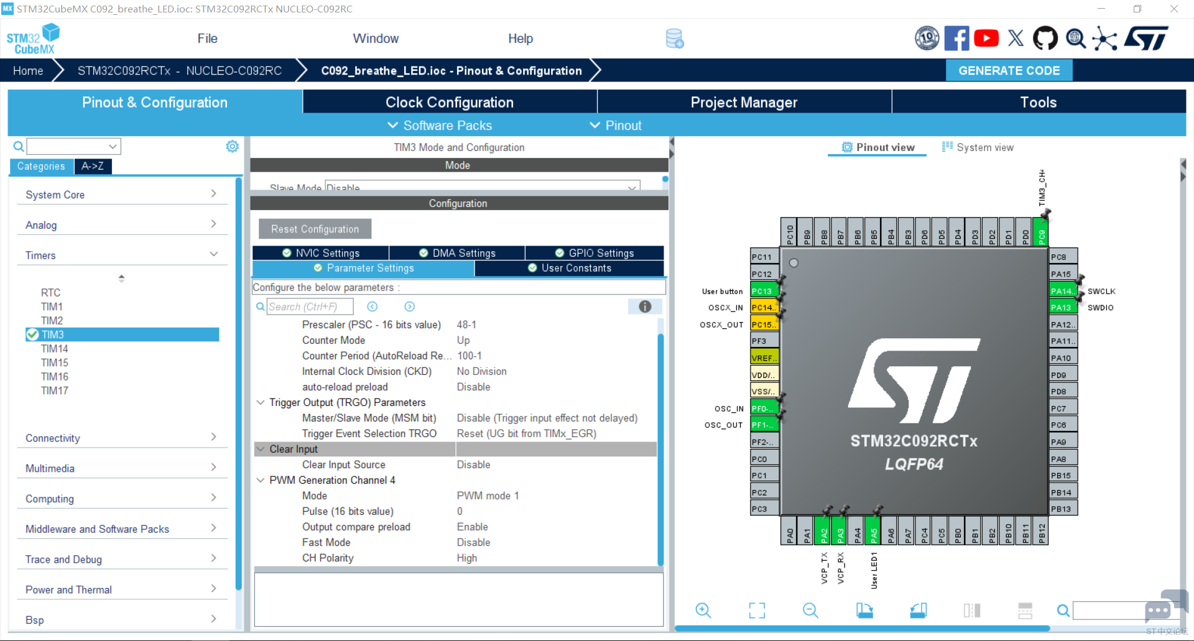Switch to System view
1194x641 pixels.
978,147
